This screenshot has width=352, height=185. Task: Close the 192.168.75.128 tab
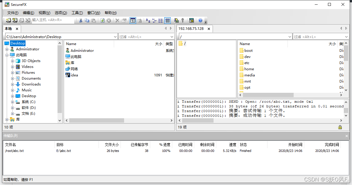[x=209, y=29]
